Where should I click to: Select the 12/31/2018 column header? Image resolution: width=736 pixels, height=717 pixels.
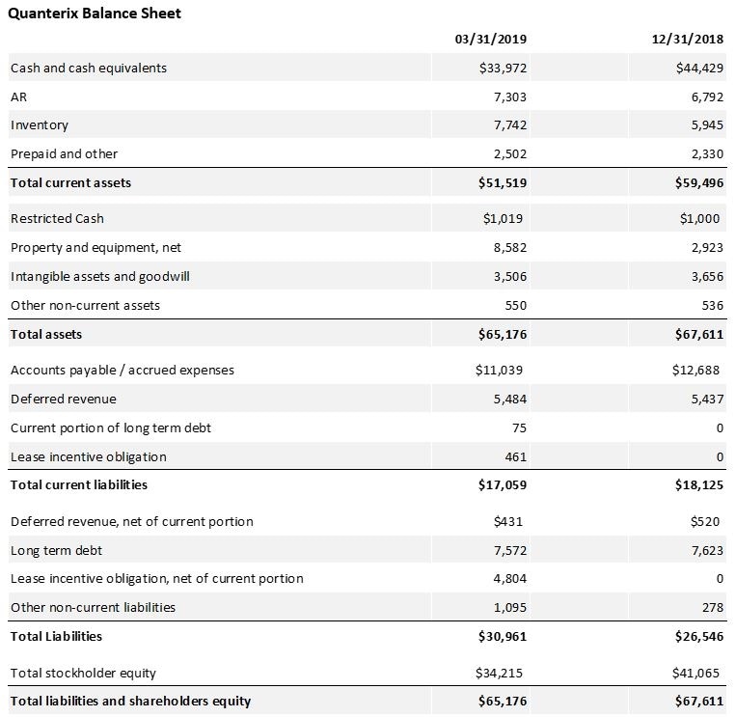[688, 39]
